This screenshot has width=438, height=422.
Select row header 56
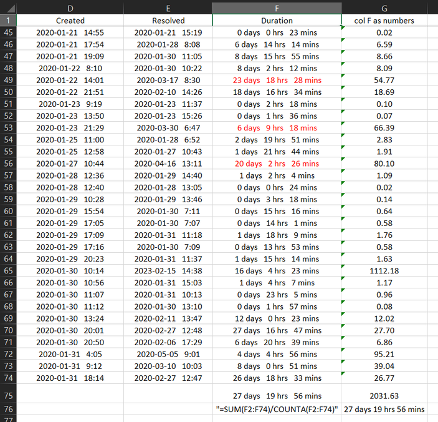pos(8,164)
